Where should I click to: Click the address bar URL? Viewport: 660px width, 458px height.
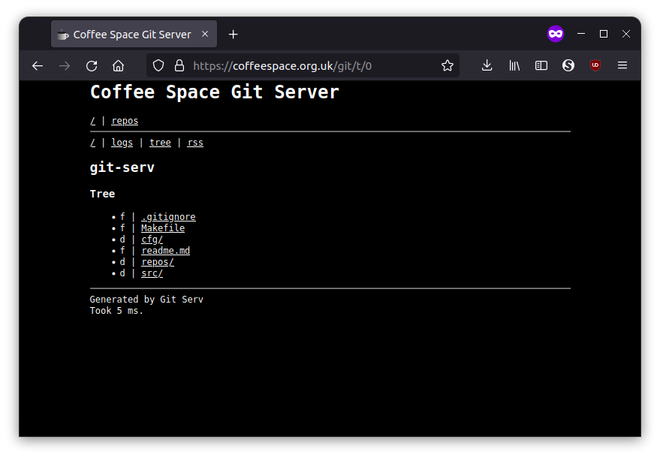pos(282,66)
